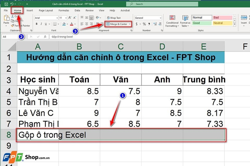Click the Increase Decimal icon
This screenshot has width=250, height=166.
155,24
